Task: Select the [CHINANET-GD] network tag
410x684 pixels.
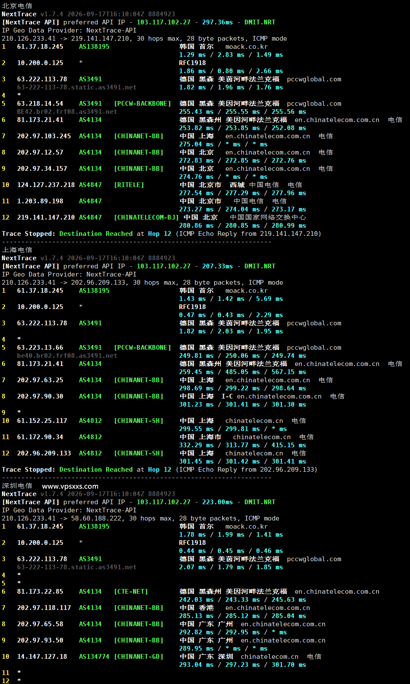Action: click(x=138, y=657)
